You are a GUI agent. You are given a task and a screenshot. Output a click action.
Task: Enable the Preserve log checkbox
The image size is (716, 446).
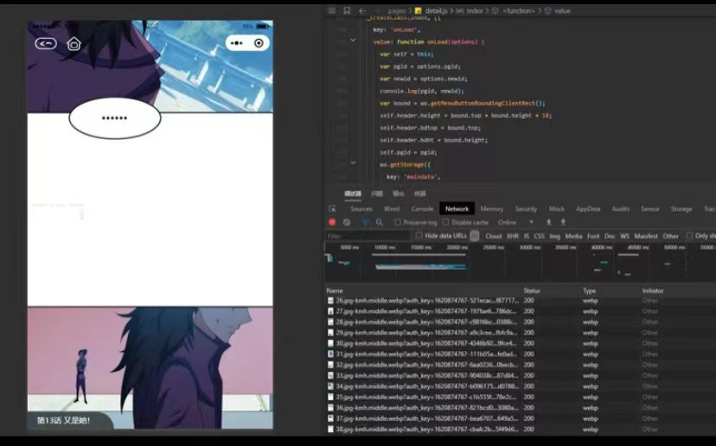397,222
